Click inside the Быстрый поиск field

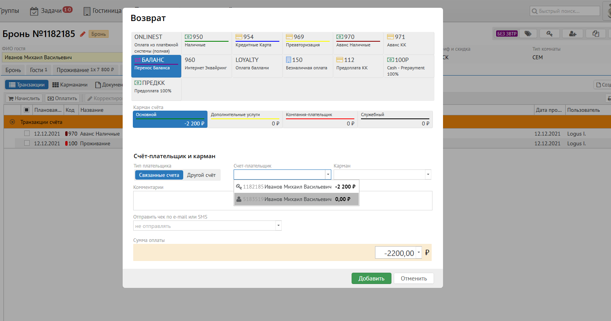pyautogui.click(x=565, y=11)
